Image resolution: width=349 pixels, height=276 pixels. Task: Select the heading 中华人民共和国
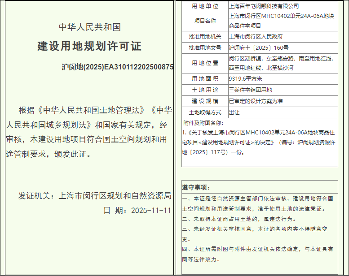(90, 27)
